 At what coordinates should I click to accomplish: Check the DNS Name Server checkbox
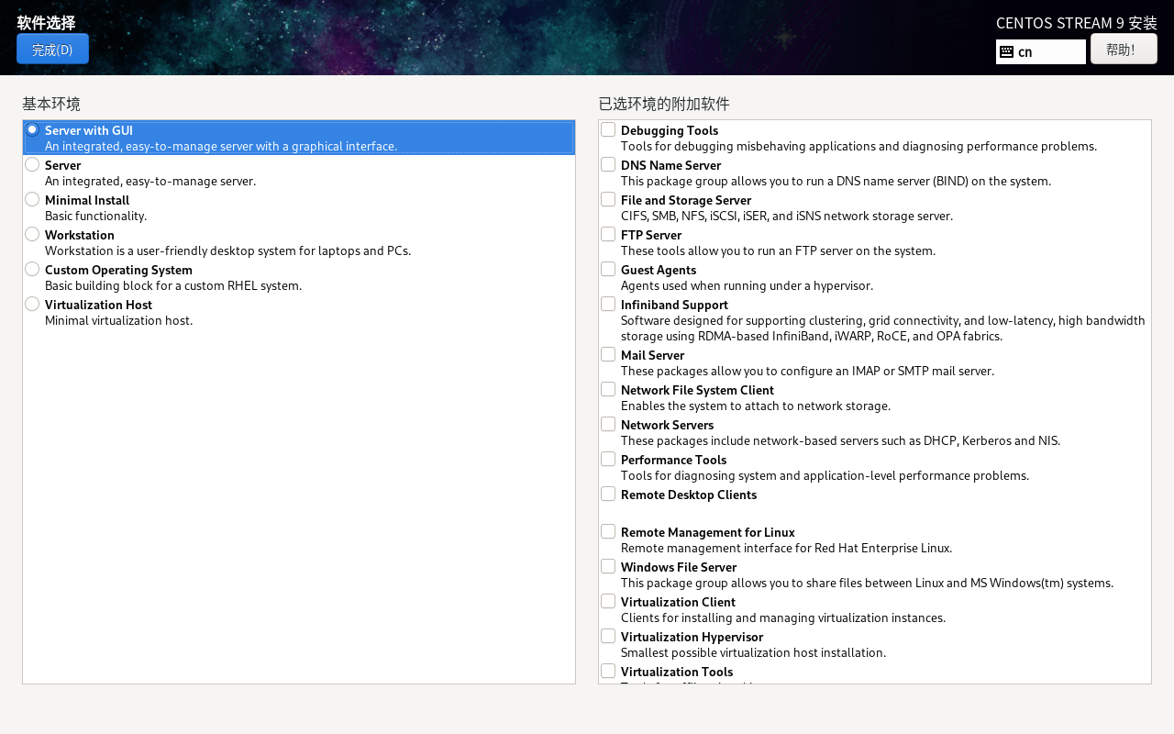click(608, 164)
